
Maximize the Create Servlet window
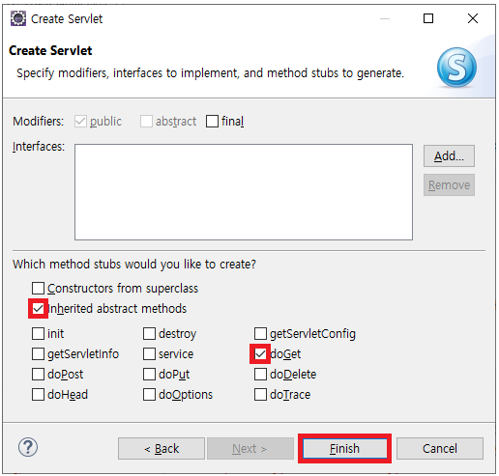pyautogui.click(x=428, y=18)
